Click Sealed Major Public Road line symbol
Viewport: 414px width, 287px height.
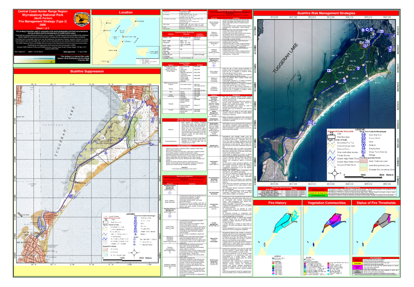(x=332, y=158)
